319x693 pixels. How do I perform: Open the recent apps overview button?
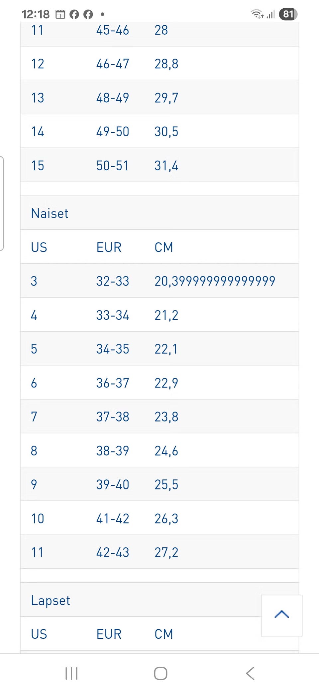pyautogui.click(x=71, y=673)
